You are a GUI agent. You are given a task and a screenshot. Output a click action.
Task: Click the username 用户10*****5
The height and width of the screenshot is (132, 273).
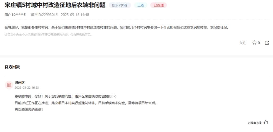click(x=15, y=15)
